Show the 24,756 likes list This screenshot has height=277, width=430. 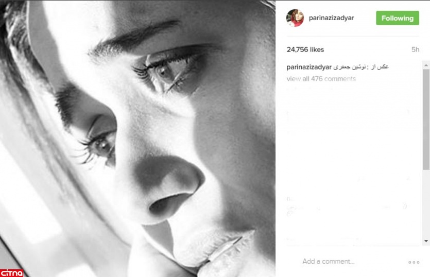tap(305, 49)
